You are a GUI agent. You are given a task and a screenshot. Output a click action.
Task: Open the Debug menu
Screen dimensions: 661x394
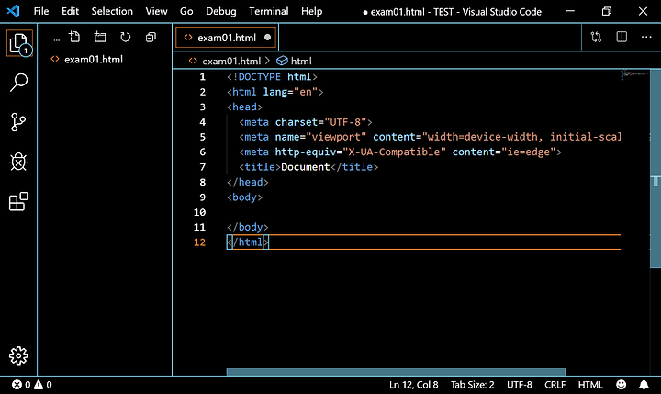[221, 11]
